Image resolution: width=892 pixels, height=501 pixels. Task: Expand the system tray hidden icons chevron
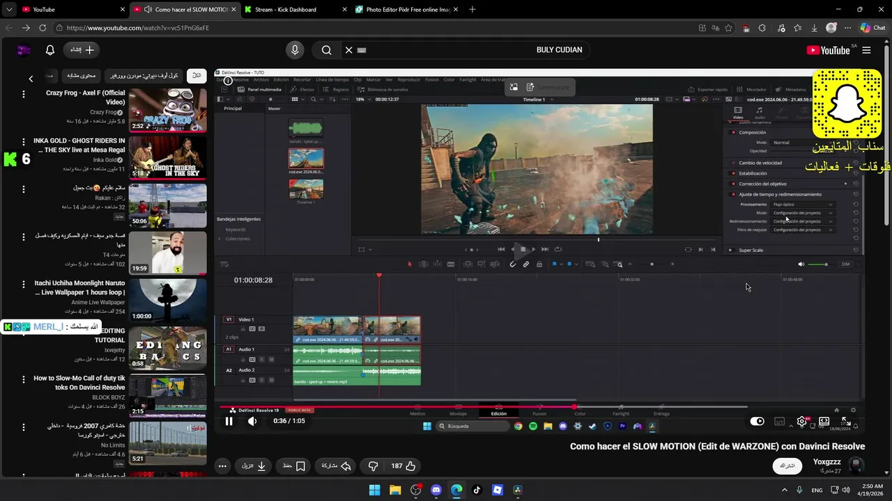click(784, 490)
